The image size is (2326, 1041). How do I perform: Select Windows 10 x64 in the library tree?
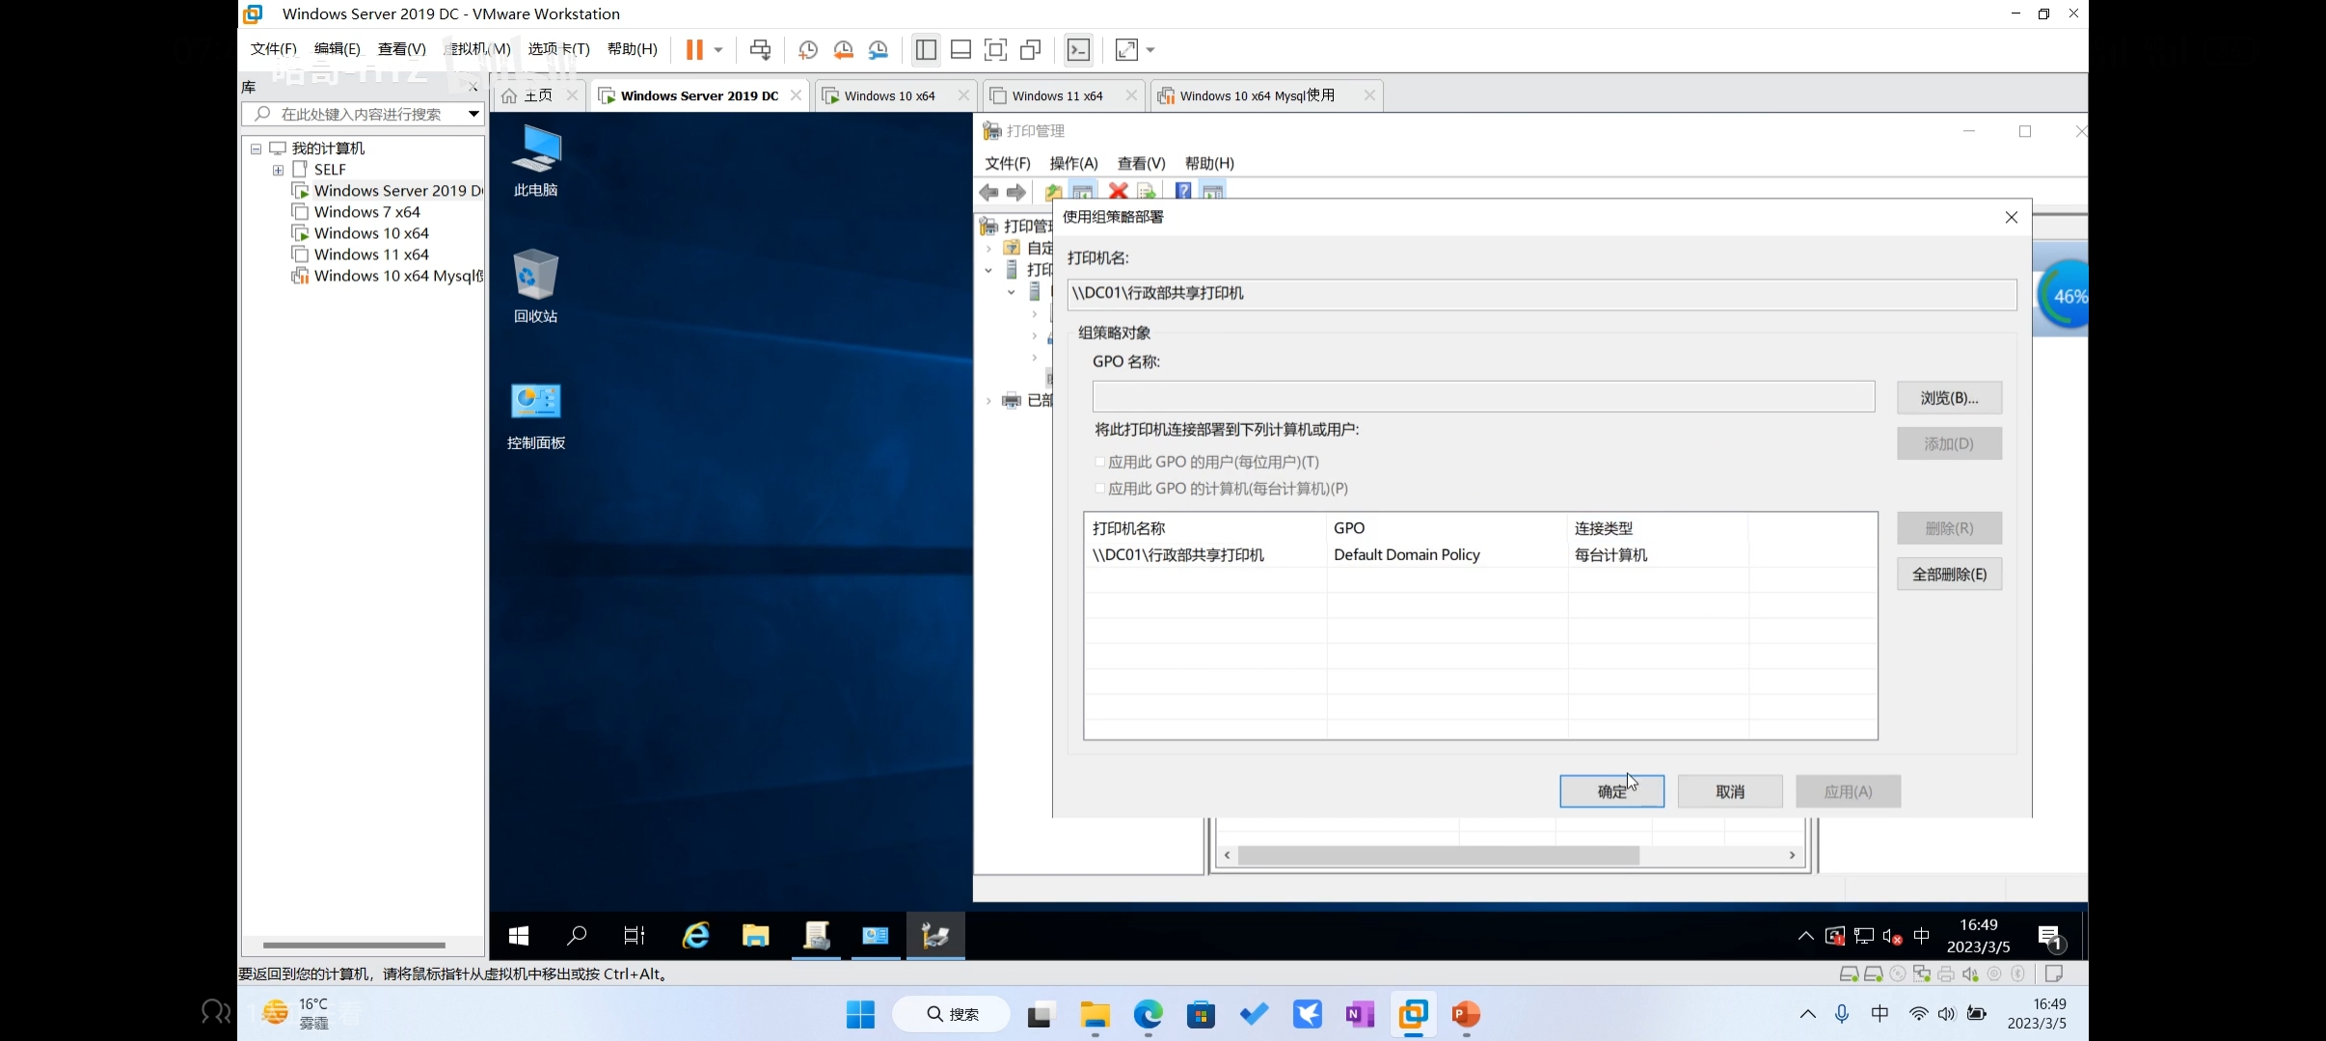pyautogui.click(x=370, y=233)
